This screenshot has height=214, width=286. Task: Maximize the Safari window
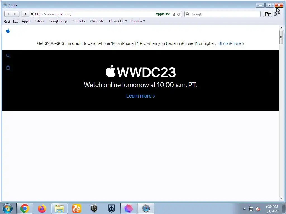(x=270, y=5)
